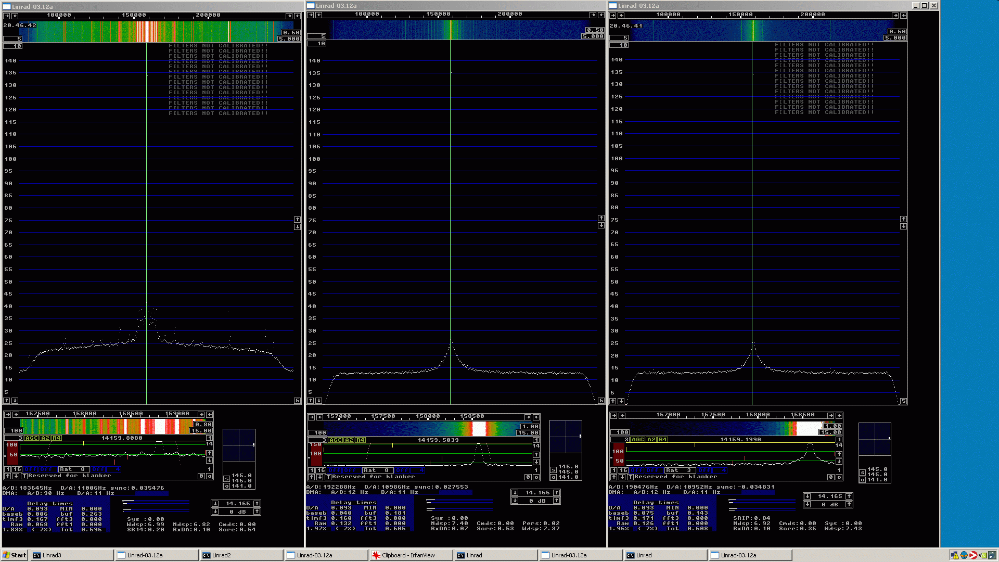
Task: Raise frequency 14.165 in left Linrad window
Action: 257,504
